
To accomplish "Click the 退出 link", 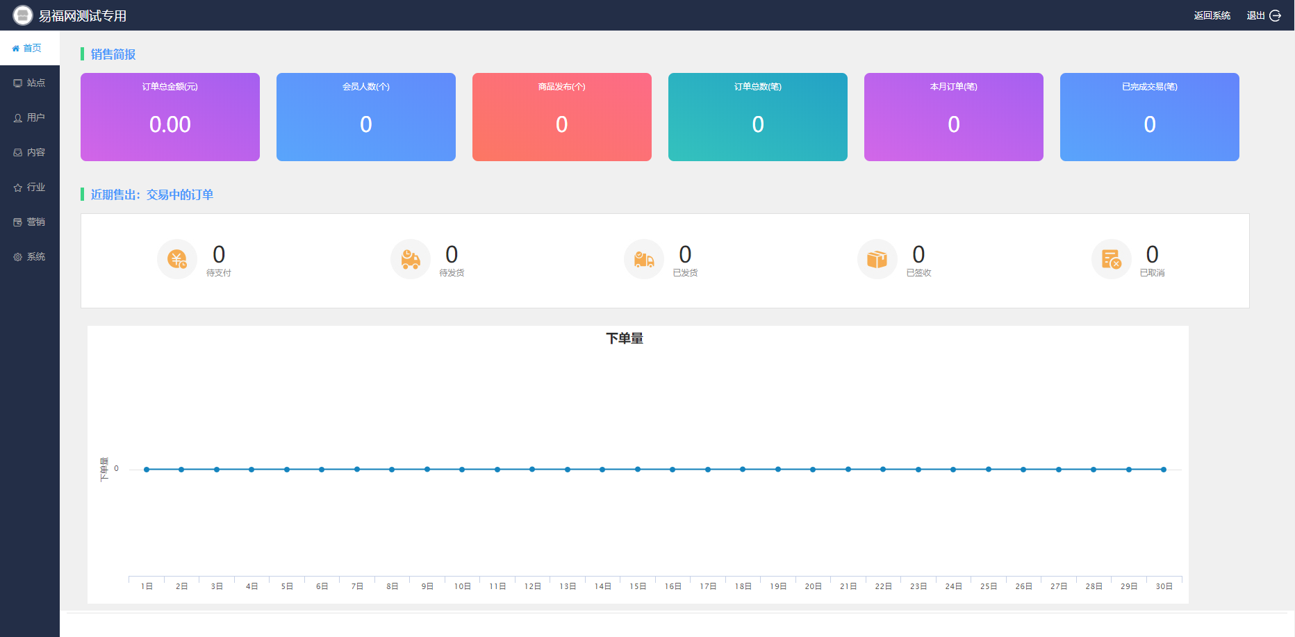I will tap(1255, 15).
